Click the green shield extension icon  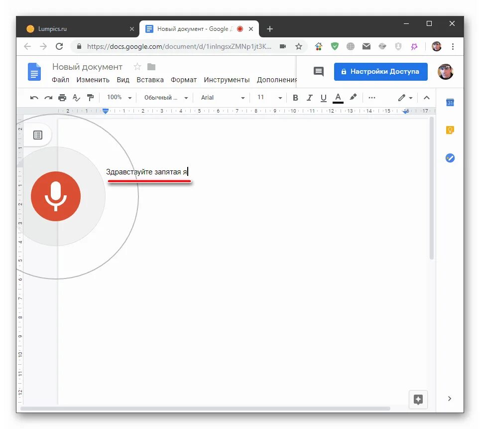click(335, 46)
